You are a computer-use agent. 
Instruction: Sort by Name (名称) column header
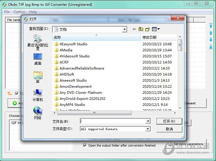(x=96, y=37)
